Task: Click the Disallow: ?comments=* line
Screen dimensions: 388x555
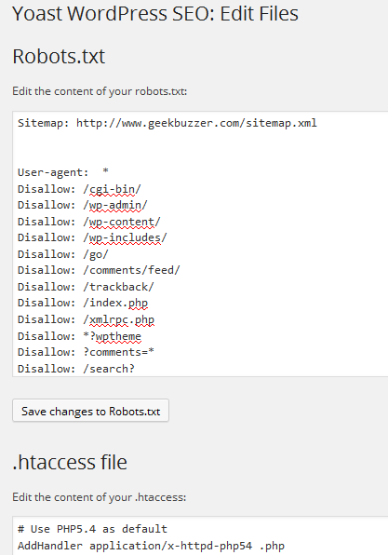Action: point(86,353)
